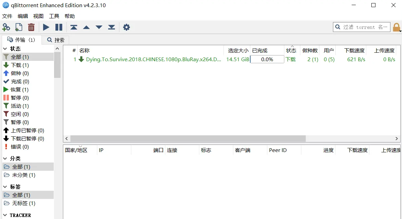This screenshot has height=219, width=402.
Task: Open qBittorrent options via the gear icon
Action: [127, 27]
